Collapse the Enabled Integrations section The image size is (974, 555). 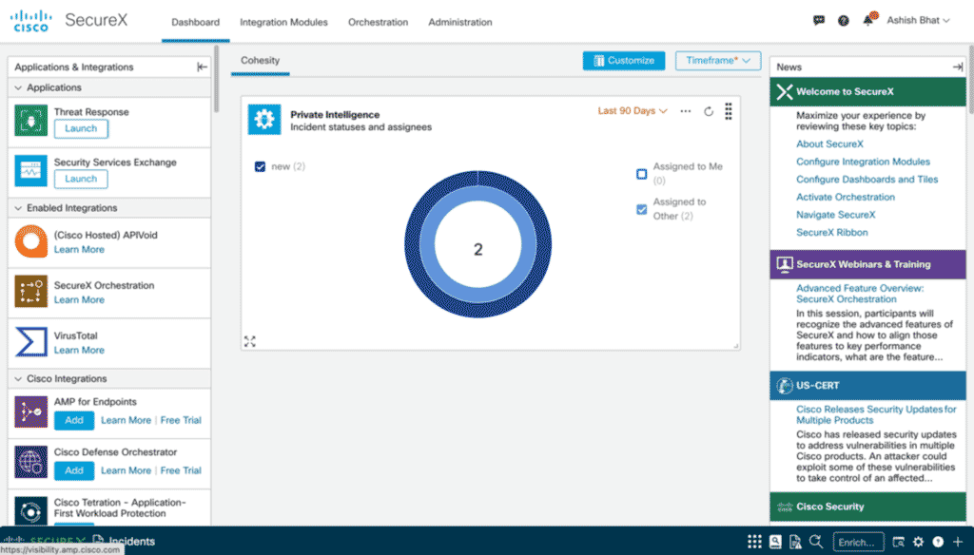tap(19, 208)
